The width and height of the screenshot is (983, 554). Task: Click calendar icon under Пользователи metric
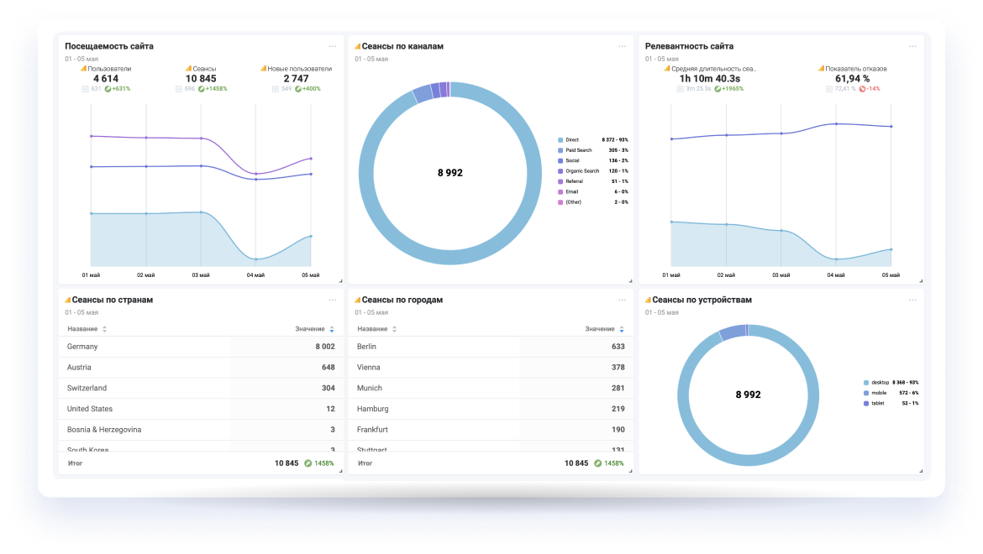(85, 88)
